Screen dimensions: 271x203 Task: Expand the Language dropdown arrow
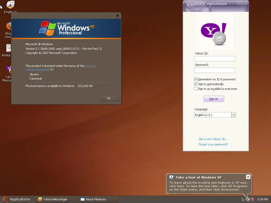pos(234,115)
